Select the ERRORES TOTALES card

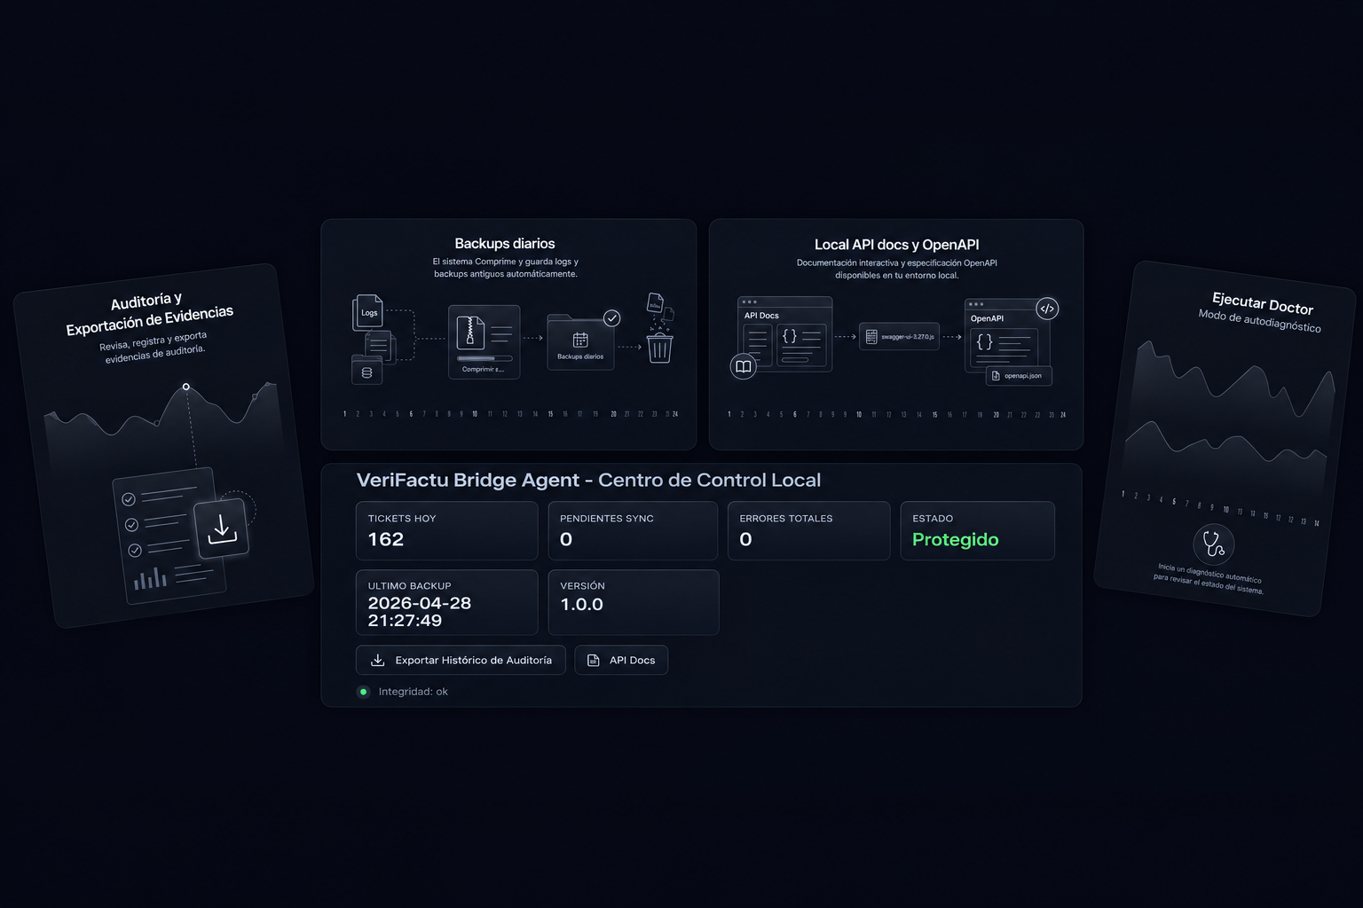click(808, 530)
